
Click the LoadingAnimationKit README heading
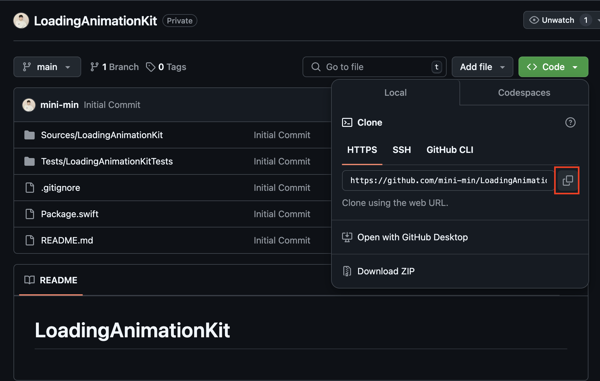[132, 330]
